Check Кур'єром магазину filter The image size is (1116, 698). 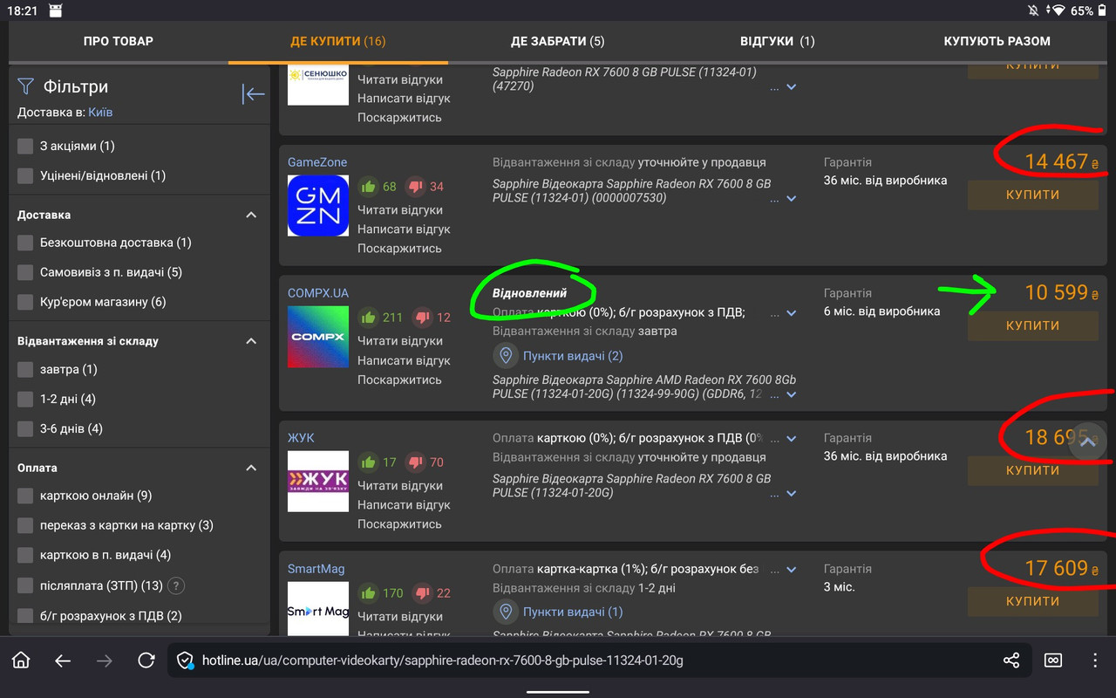coord(25,302)
